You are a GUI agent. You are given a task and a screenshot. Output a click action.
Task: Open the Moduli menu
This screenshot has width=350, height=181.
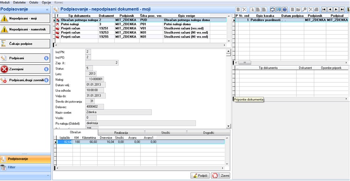click(5, 2)
